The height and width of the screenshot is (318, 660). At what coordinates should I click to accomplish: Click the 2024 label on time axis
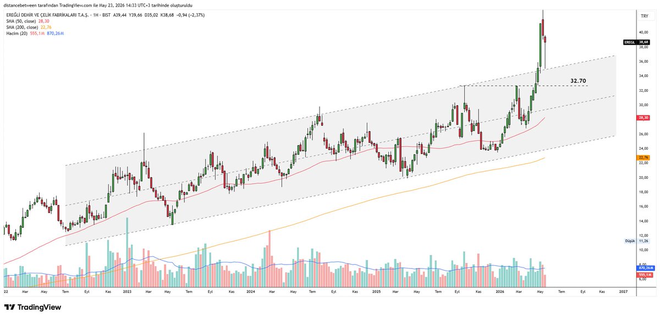[x=251, y=291]
